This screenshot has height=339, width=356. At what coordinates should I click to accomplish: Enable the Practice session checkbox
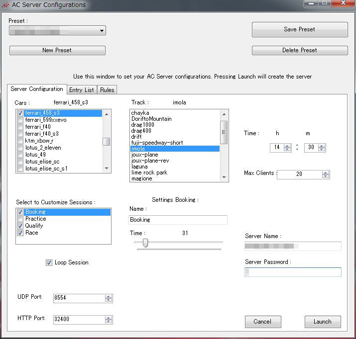pyautogui.click(x=20, y=219)
